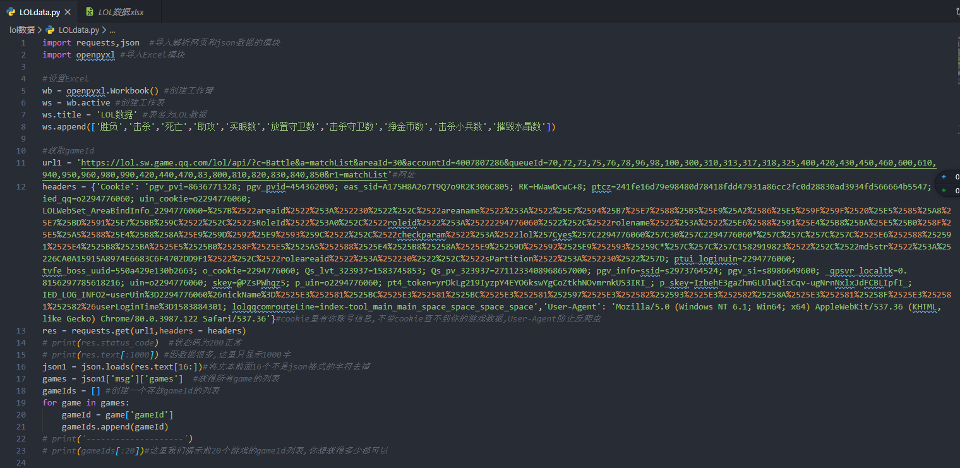Click the blue upload arrow in speed widget
The height and width of the screenshot is (468, 960).
click(x=944, y=177)
